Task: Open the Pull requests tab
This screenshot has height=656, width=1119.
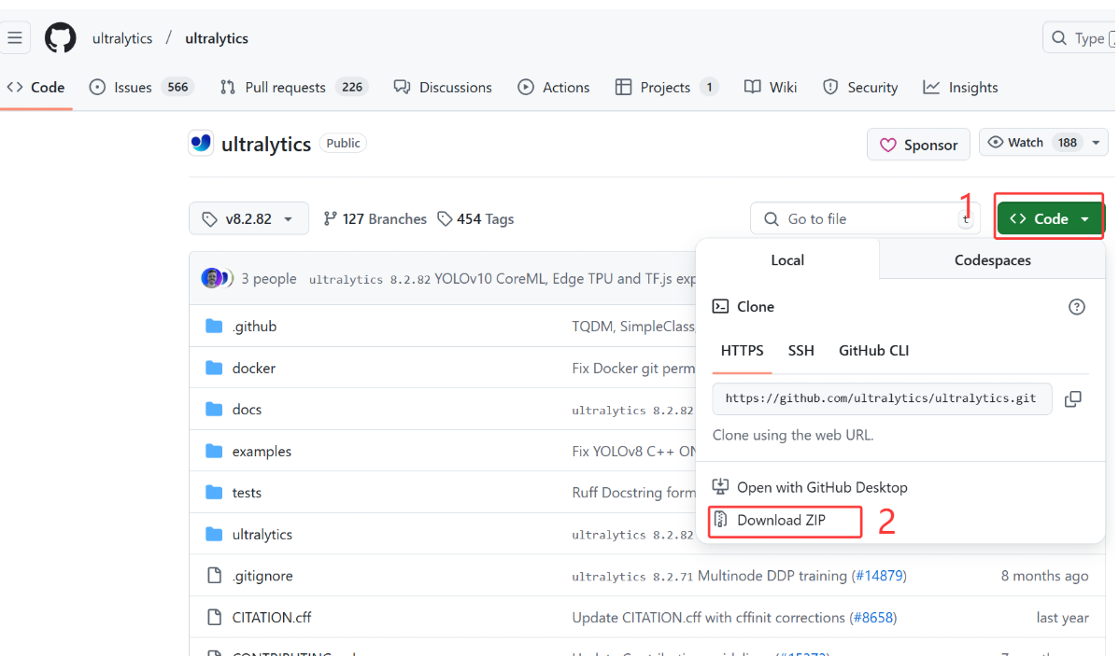Action: click(293, 87)
